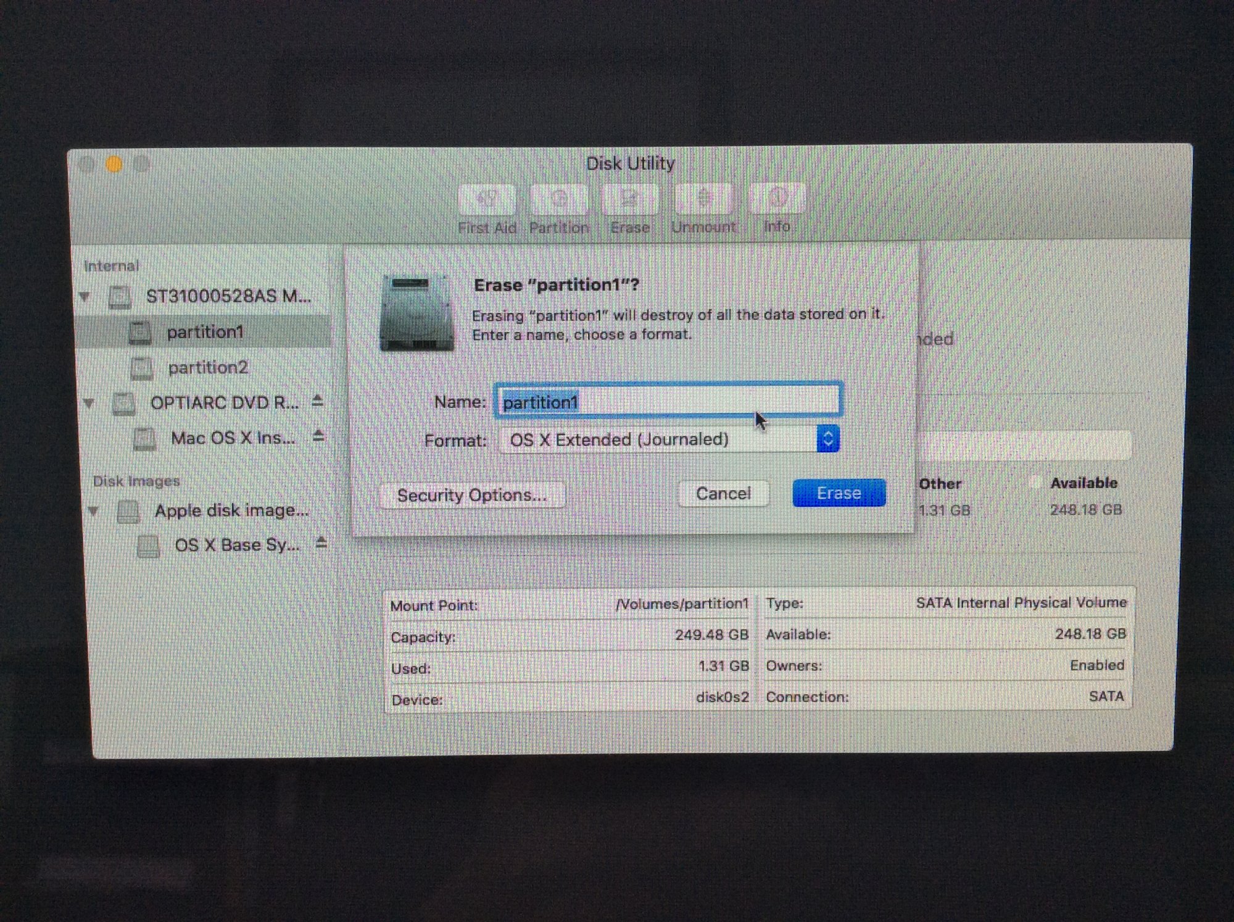Click the Erase toolbar icon
The image size is (1234, 922).
pyautogui.click(x=630, y=199)
